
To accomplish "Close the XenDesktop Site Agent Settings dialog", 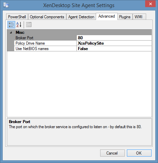I will pyautogui.click(x=150, y=4).
